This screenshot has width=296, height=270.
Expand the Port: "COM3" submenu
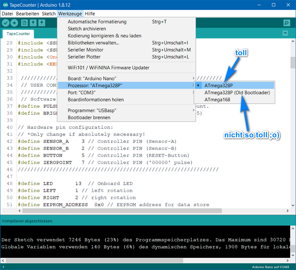tap(126, 92)
